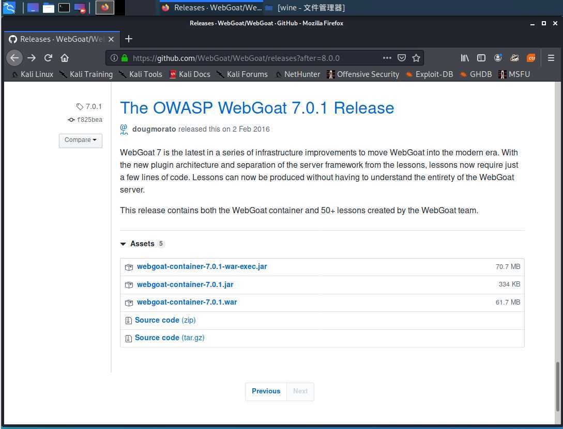Click the 61.7 MB file size

point(508,302)
